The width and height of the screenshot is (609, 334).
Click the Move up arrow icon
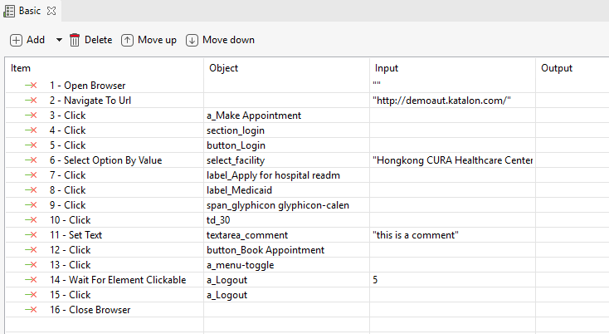click(127, 40)
